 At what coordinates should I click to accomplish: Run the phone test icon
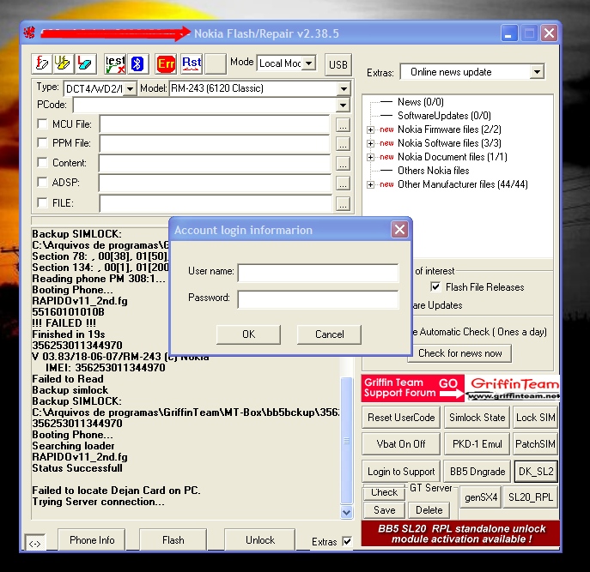(x=115, y=64)
